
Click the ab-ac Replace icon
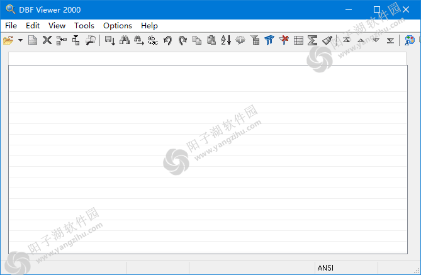click(x=153, y=40)
